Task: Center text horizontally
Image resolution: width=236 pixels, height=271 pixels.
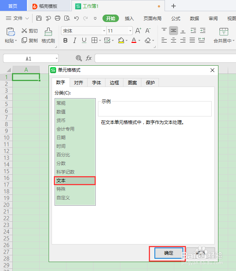Action: click(173, 40)
